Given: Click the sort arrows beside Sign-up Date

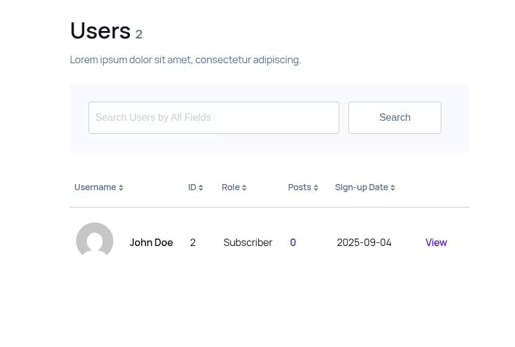Looking at the screenshot, I should (x=392, y=188).
